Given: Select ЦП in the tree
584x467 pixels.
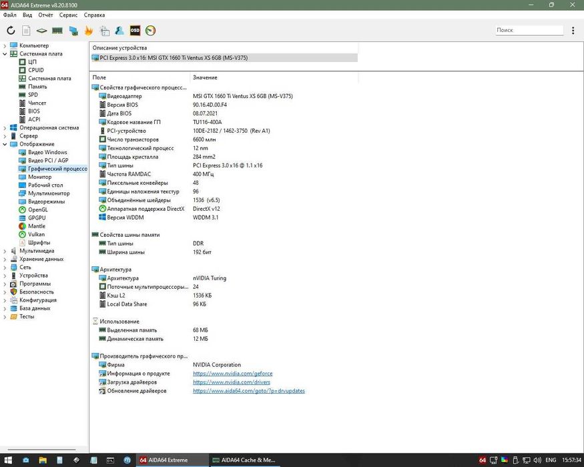Looking at the screenshot, I should pos(32,62).
